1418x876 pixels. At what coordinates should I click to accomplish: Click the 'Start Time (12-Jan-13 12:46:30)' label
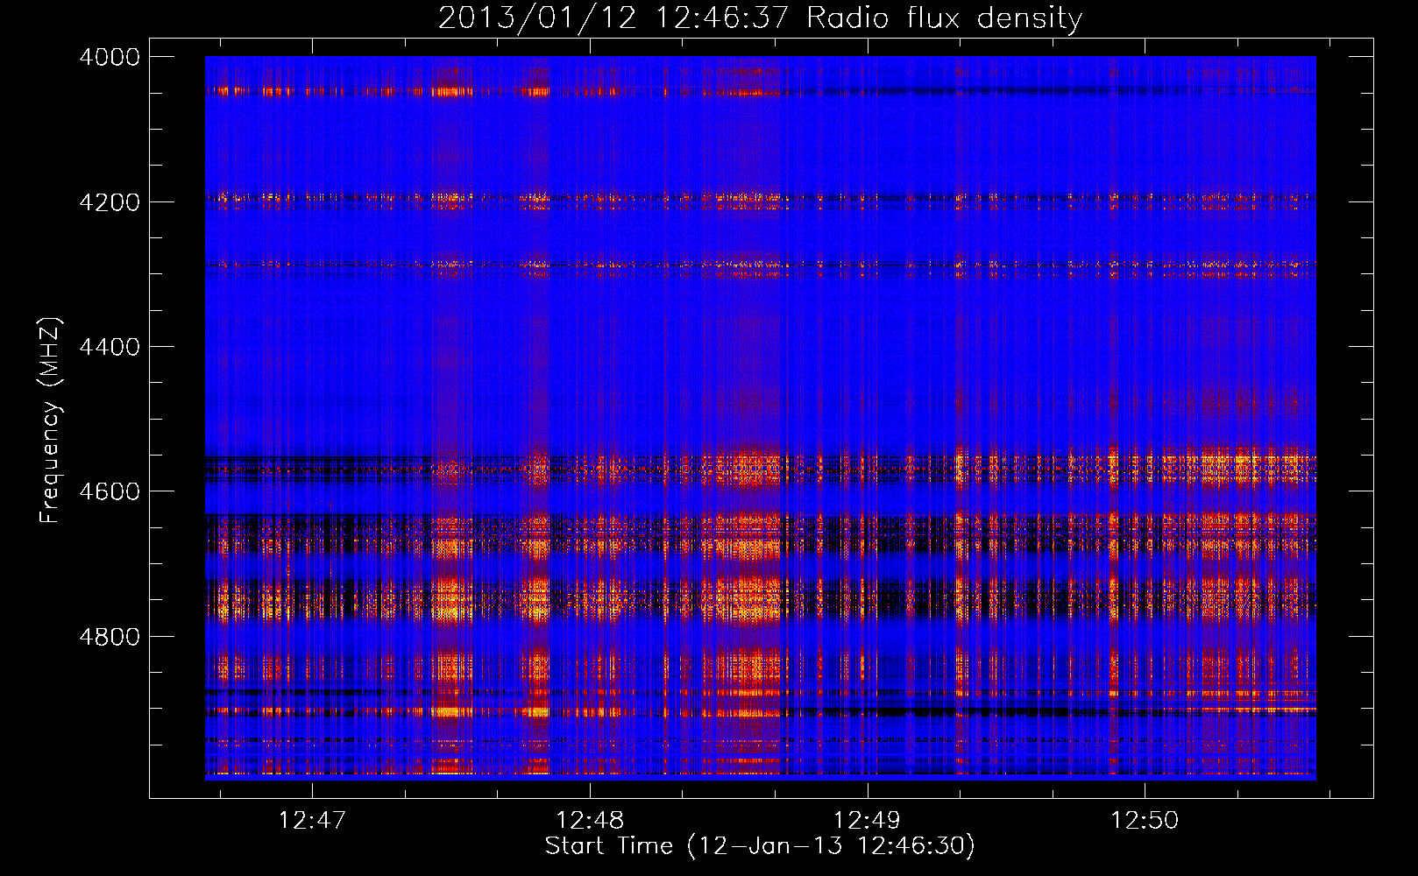pos(760,846)
